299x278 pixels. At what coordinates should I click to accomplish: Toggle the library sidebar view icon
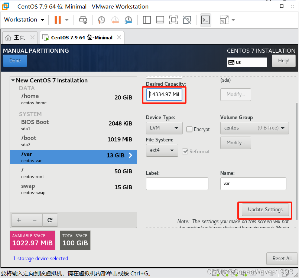tap(147, 20)
